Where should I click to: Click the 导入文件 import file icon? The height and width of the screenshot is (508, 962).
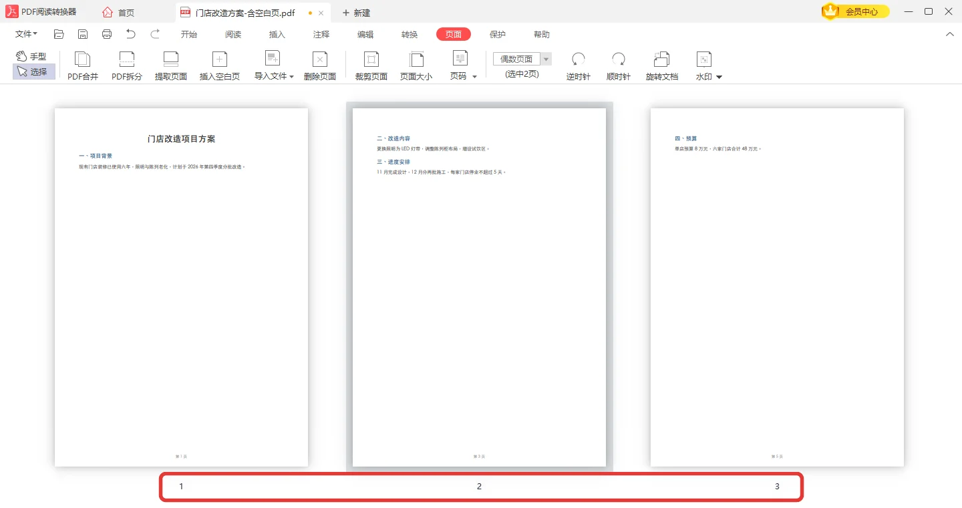coord(273,59)
